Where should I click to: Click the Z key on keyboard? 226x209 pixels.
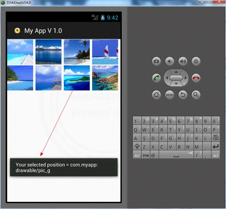[x=146, y=146]
